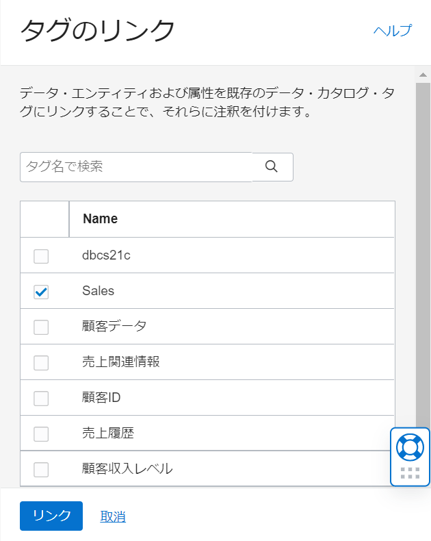Image resolution: width=431 pixels, height=541 pixels.
Task: Click the 取消 cancel link
Action: (x=113, y=517)
